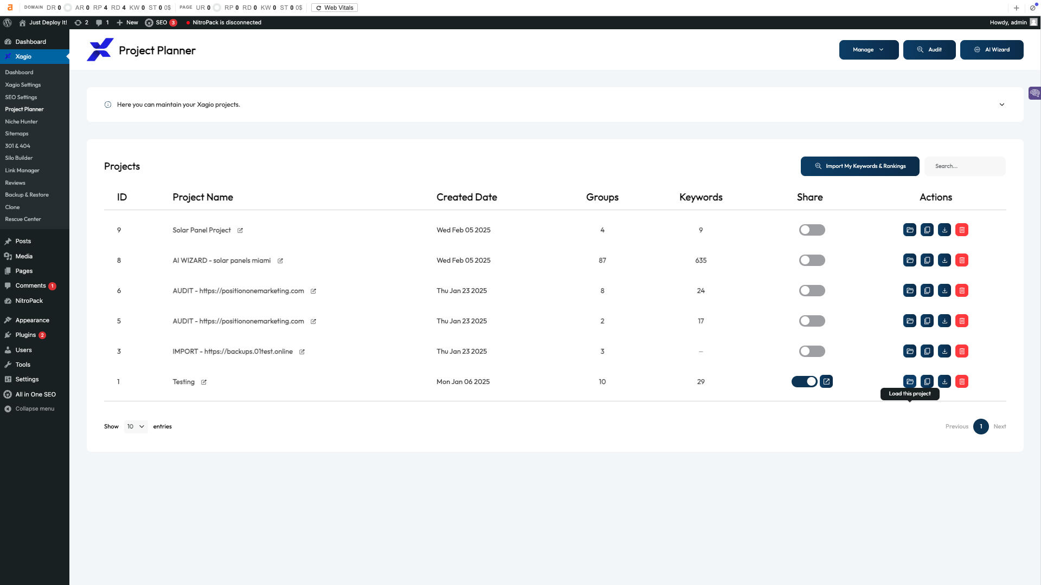The image size is (1041, 585).
Task: Open the shared link for Testing project
Action: pyautogui.click(x=826, y=382)
